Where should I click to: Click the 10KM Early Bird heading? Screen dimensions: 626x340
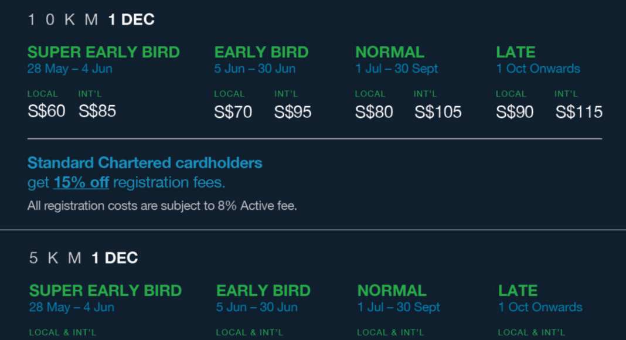tap(261, 52)
